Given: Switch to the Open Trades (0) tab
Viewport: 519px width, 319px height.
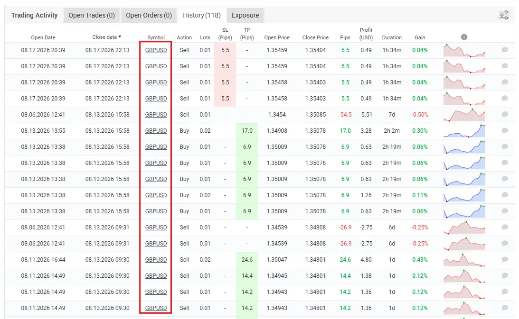Looking at the screenshot, I should [92, 15].
